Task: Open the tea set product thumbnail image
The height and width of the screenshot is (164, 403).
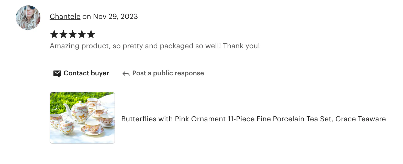Action: pos(82,118)
